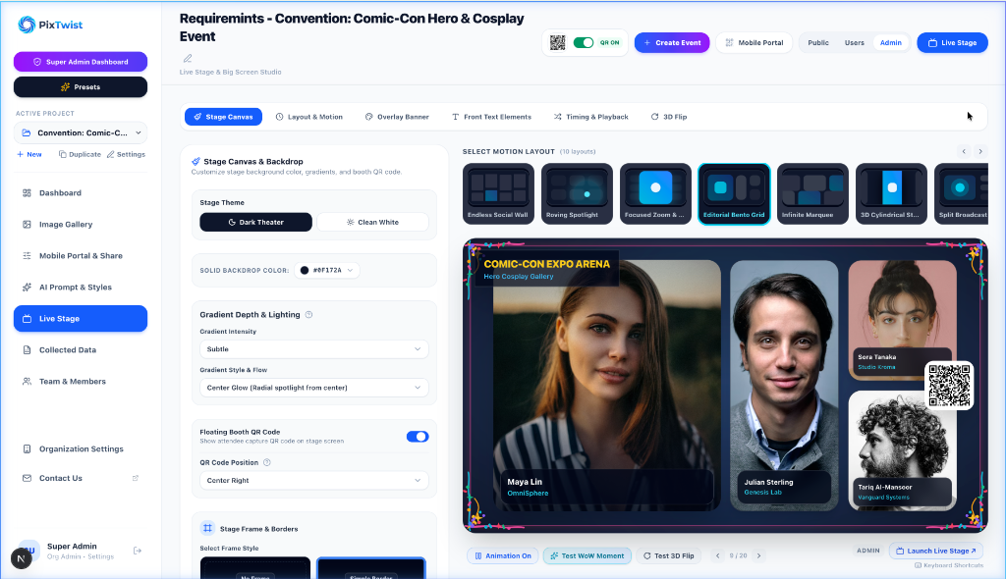This screenshot has height=579, width=1006.
Task: Switch to Timing & Playback tab
Action: coord(590,117)
